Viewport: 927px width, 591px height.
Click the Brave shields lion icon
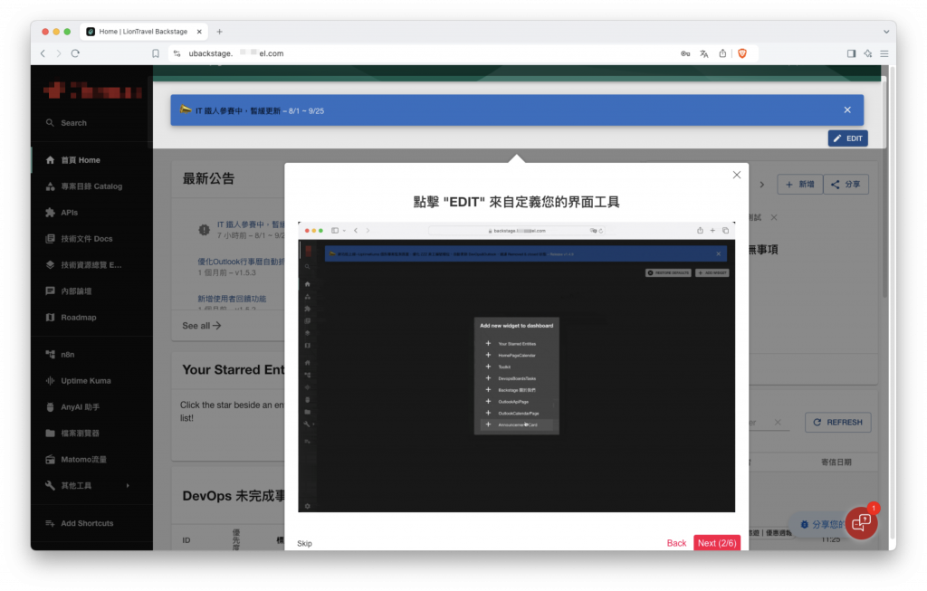(x=742, y=53)
